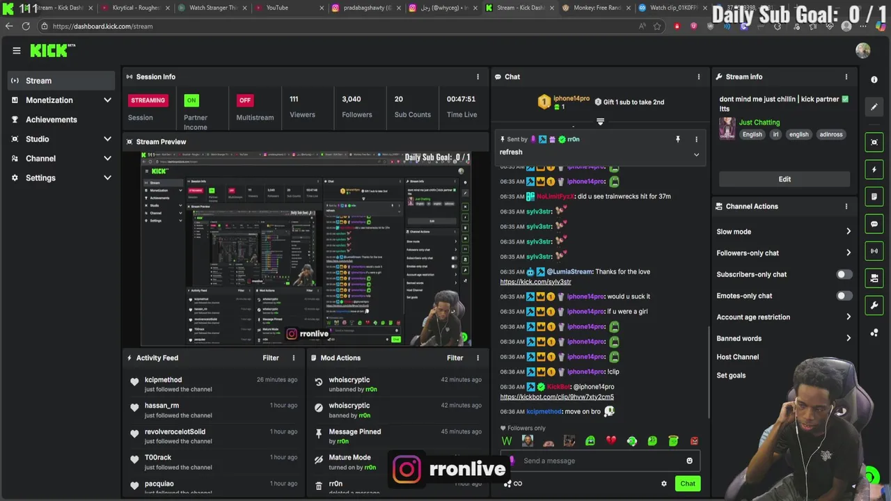The width and height of the screenshot is (891, 501).
Task: Click the Session Preview video thumbnail
Action: click(306, 248)
